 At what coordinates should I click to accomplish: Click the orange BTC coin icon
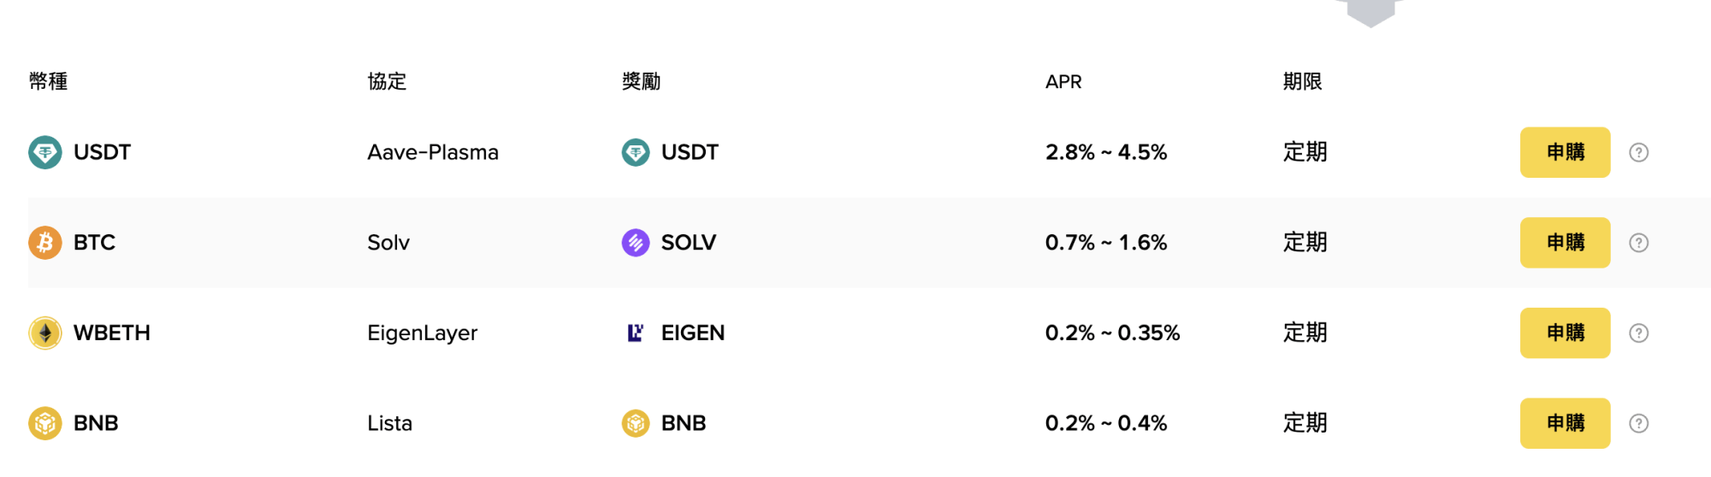click(44, 243)
